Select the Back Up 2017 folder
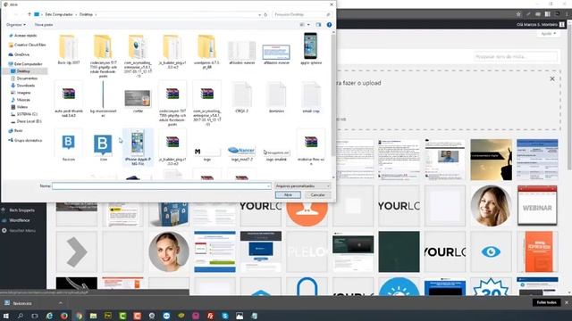This screenshot has width=572, height=321. (x=69, y=50)
